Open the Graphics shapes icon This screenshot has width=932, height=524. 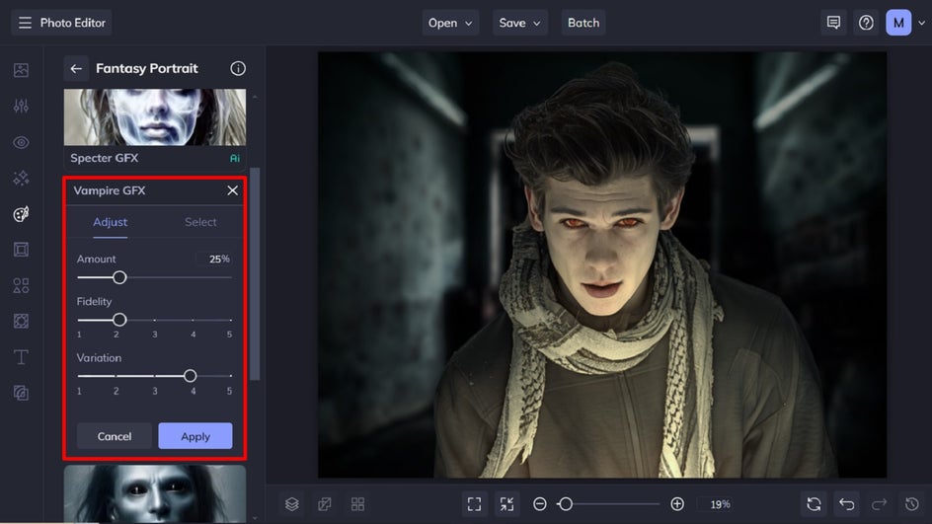point(21,286)
